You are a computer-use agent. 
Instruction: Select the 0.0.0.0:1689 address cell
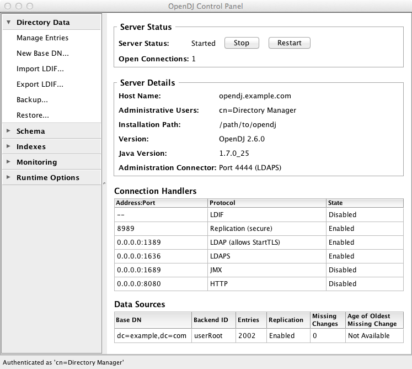161,270
